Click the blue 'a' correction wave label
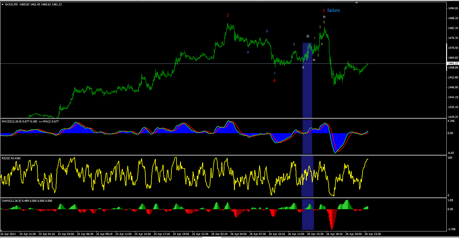This screenshot has height=238, width=459. click(x=248, y=52)
